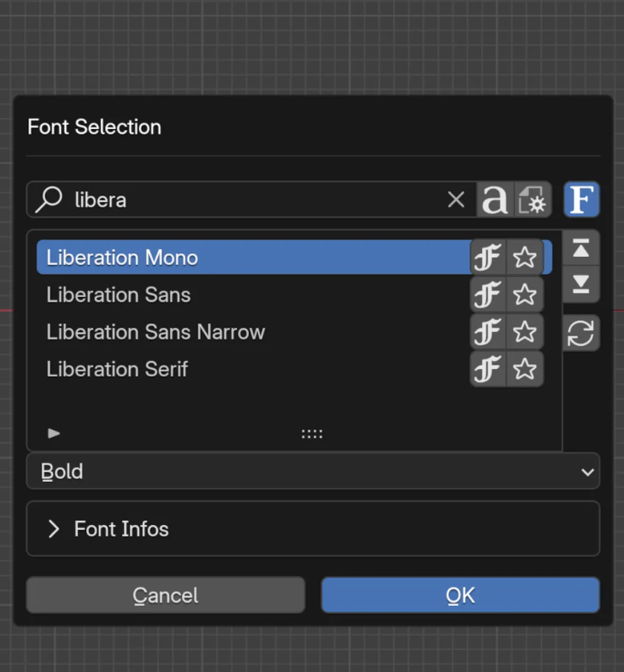Image resolution: width=624 pixels, height=672 pixels.
Task: Clear the font search field
Action: 455,200
